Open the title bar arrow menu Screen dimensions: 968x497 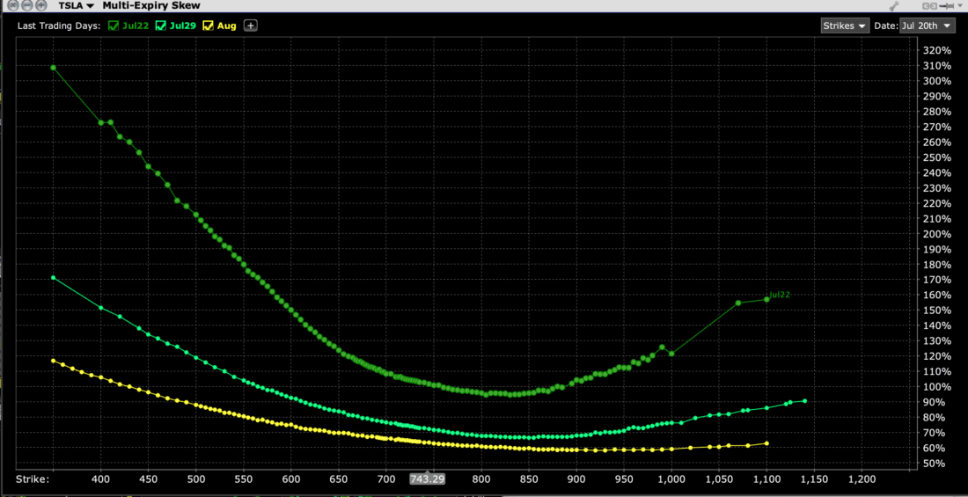point(960,5)
